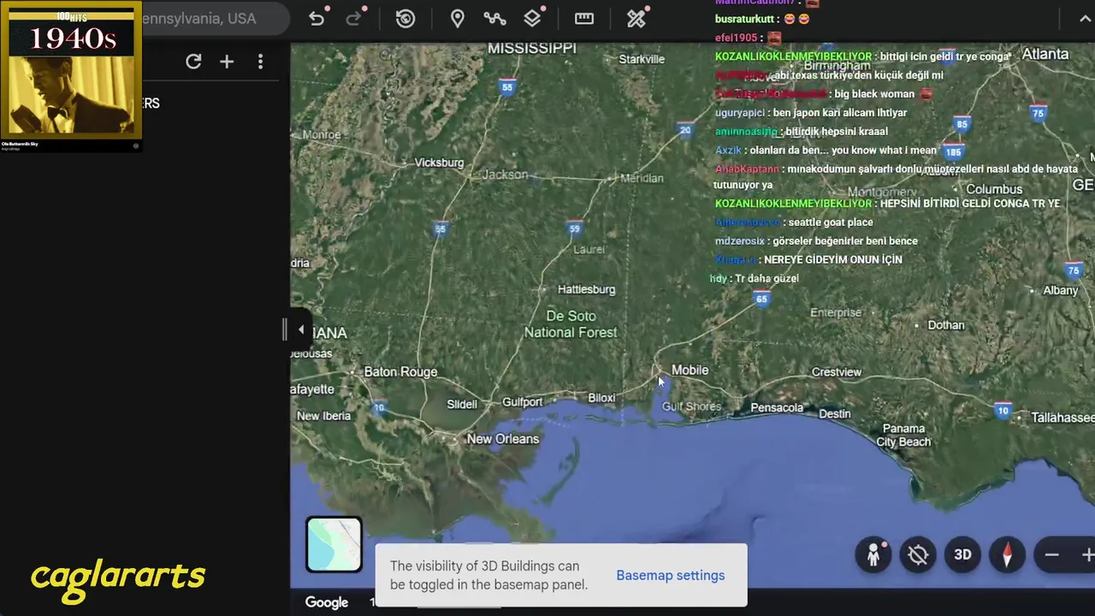Select the Vicksburg map label
1095x616 pixels.
[x=439, y=163]
